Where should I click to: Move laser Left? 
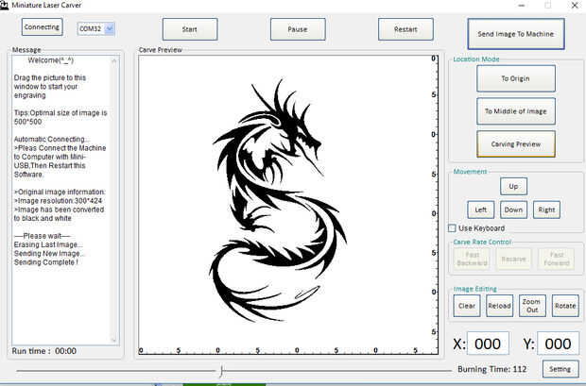480,210
